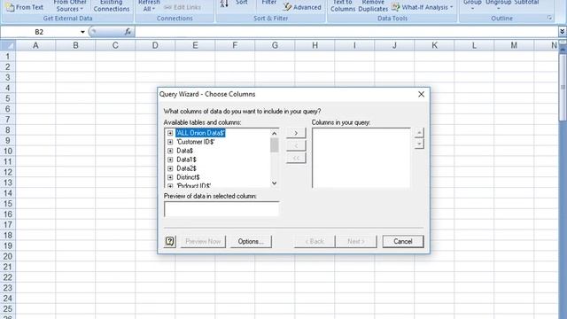Select row 1 header
Screen dimensions: 567x319
click(x=8, y=57)
